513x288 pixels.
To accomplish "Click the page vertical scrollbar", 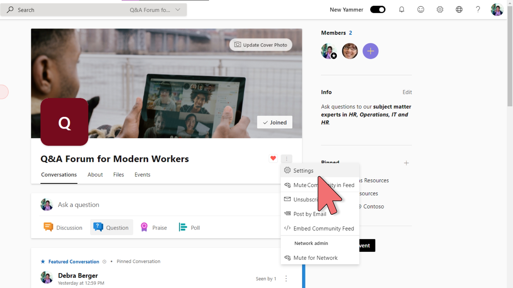I will [x=510, y=56].
